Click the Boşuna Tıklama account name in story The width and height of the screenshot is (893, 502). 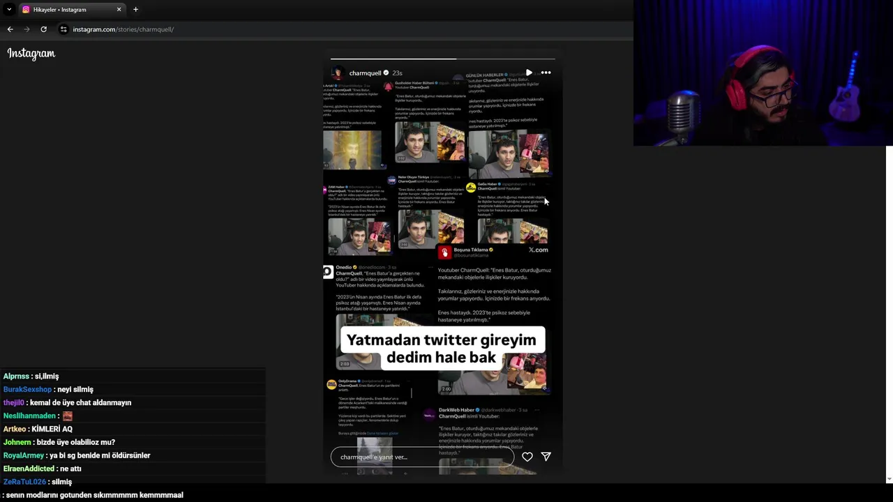[472, 250]
